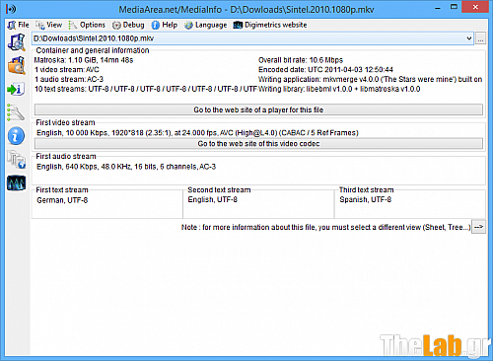The width and height of the screenshot is (493, 361).
Task: Click the View options sidebar icon
Action: [x=16, y=112]
